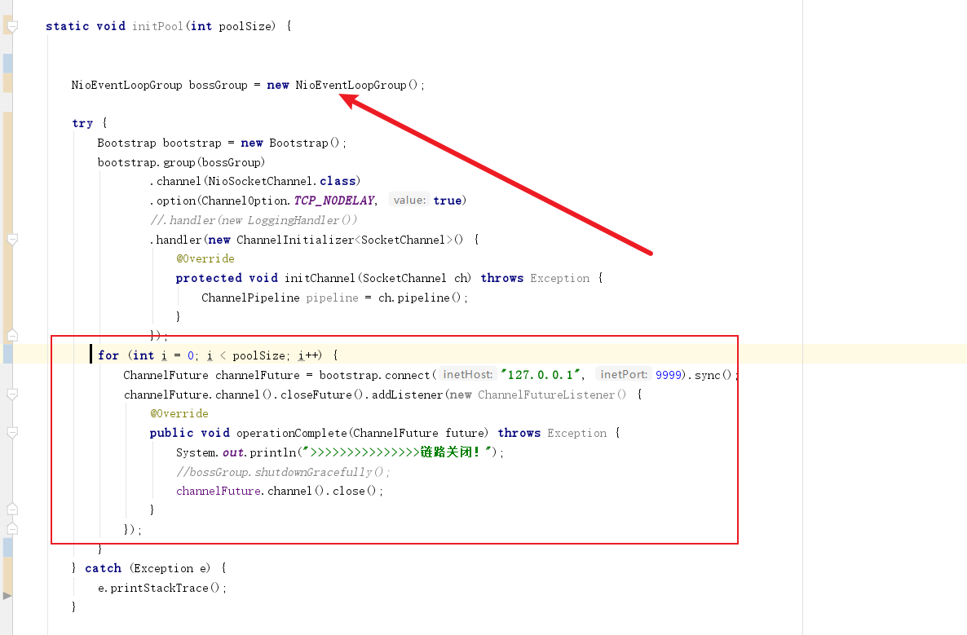Click the port number 9999

tap(669, 375)
